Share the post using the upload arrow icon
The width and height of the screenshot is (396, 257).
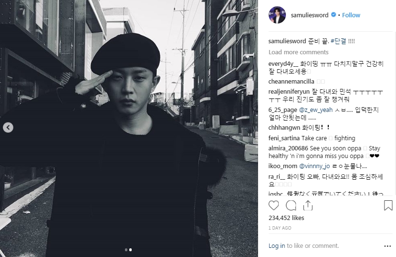click(x=308, y=206)
